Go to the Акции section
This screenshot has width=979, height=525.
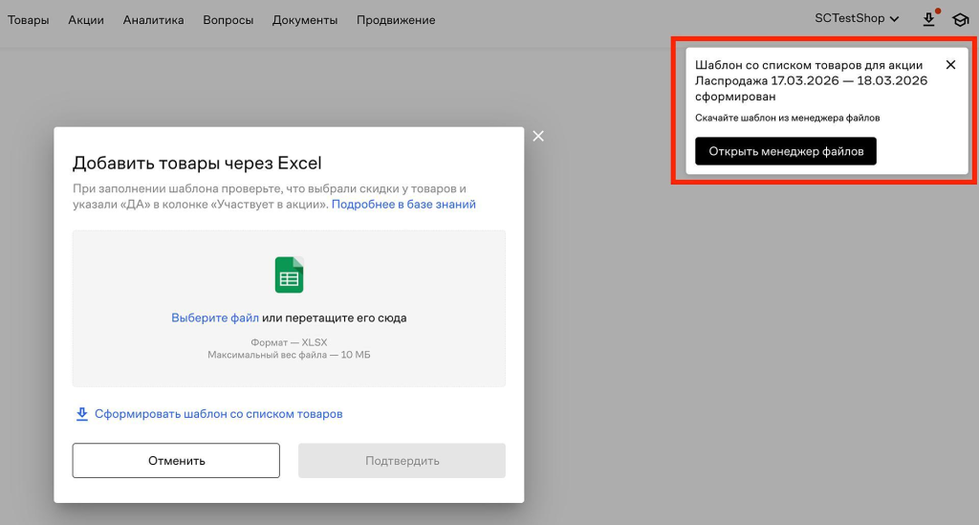coord(86,20)
